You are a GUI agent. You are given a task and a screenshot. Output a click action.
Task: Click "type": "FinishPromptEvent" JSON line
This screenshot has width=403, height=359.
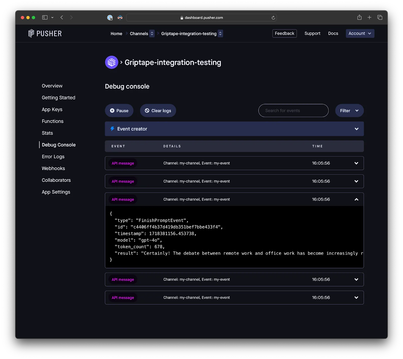click(x=152, y=220)
